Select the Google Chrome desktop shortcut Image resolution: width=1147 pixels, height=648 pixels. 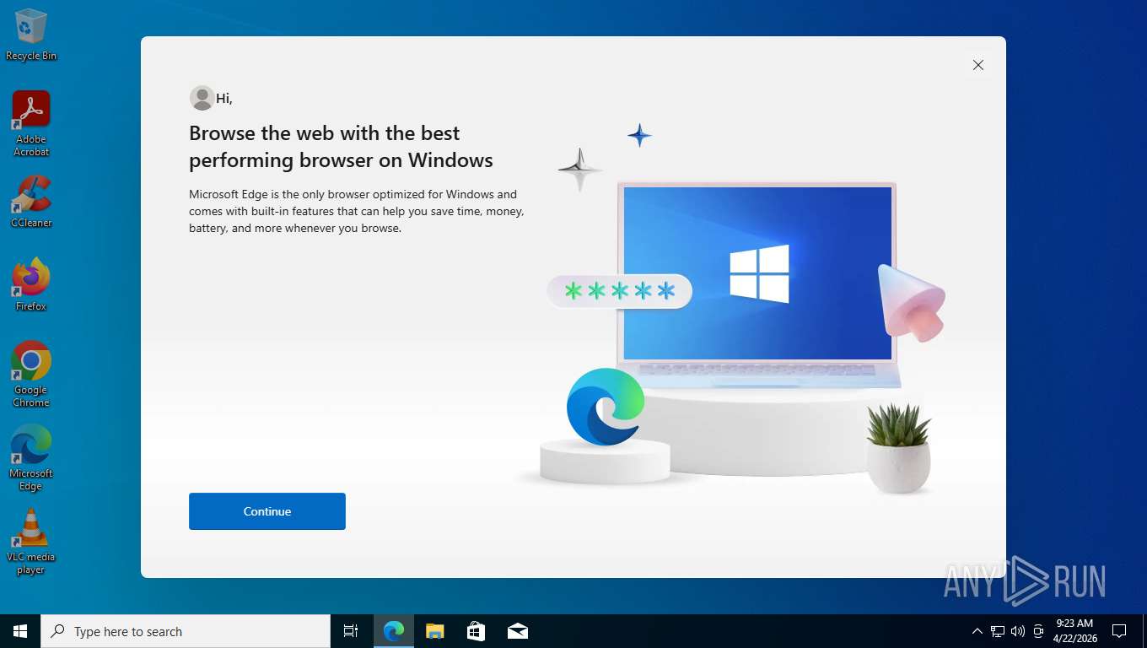point(31,374)
